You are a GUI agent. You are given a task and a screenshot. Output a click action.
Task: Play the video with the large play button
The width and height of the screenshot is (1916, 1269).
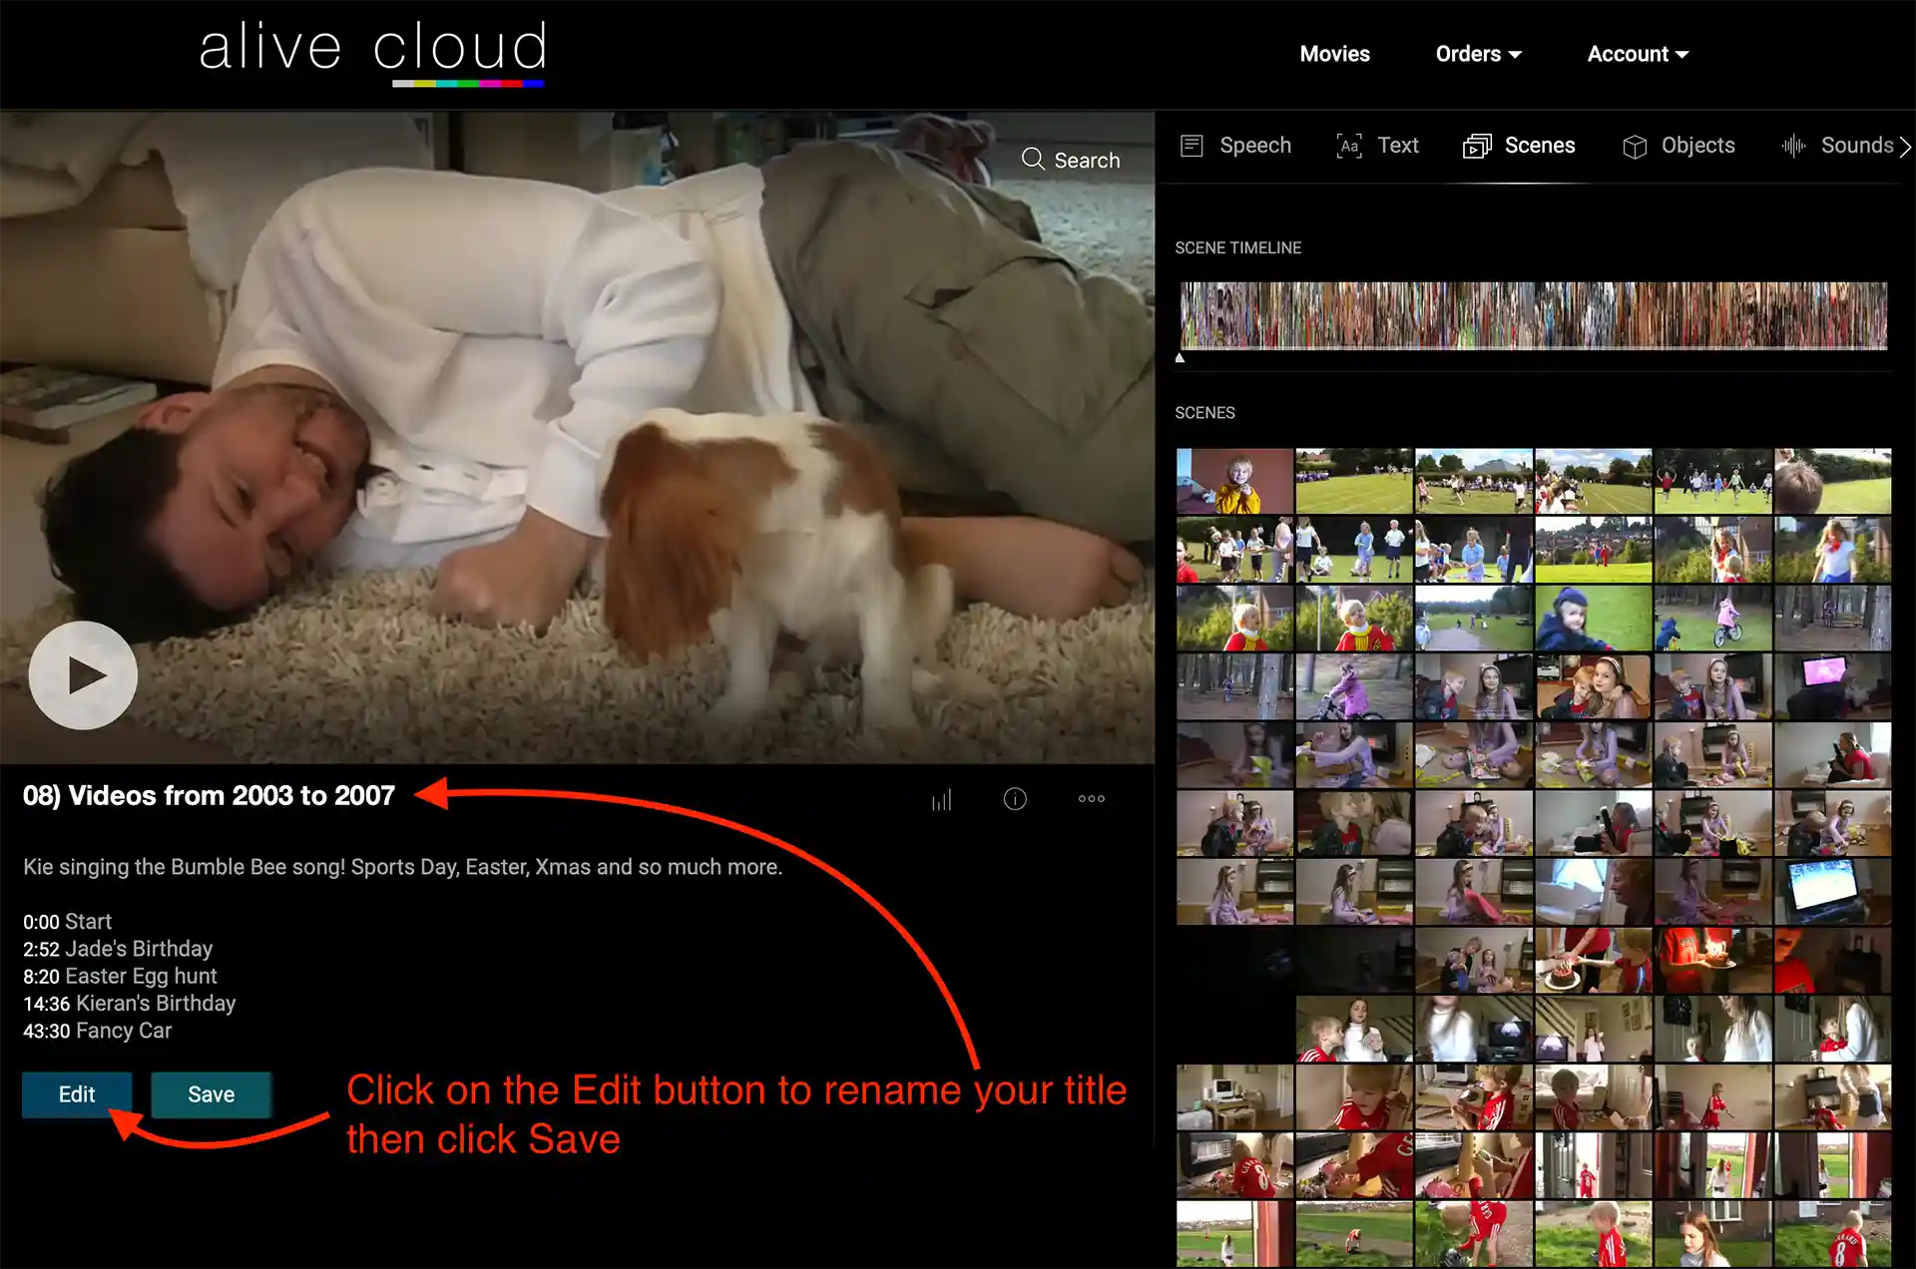point(83,675)
